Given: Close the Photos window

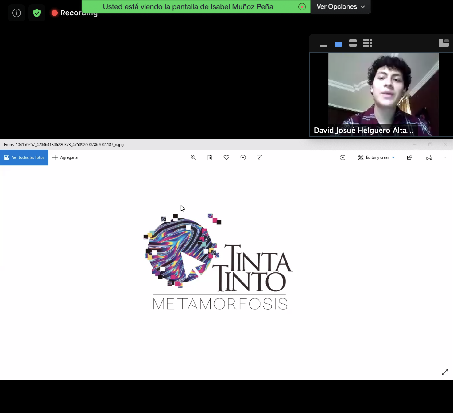Looking at the screenshot, I should click(445, 144).
